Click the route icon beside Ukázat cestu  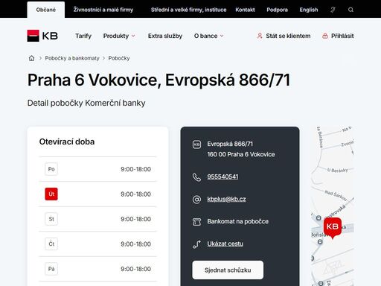coord(196,244)
